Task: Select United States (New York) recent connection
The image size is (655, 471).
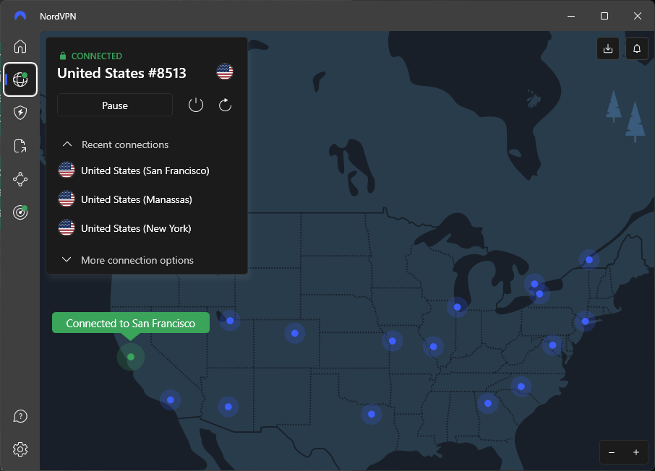Action: coord(146,228)
